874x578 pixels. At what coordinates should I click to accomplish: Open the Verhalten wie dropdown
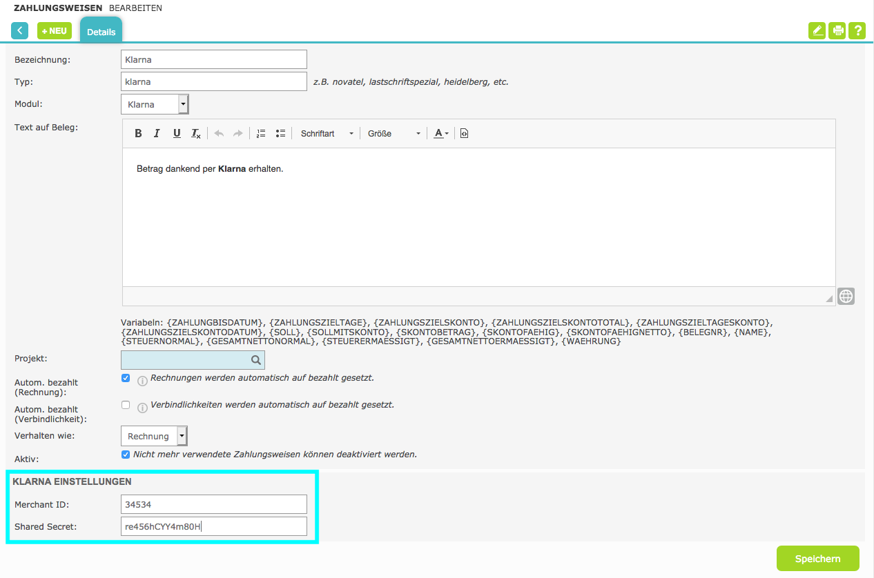(154, 436)
